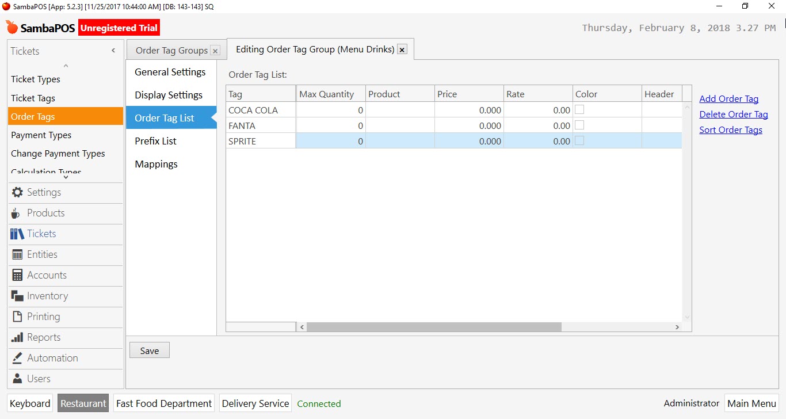Viewport: 786px width, 419px height.
Task: Select the Products coffee cup icon
Action: pos(16,214)
